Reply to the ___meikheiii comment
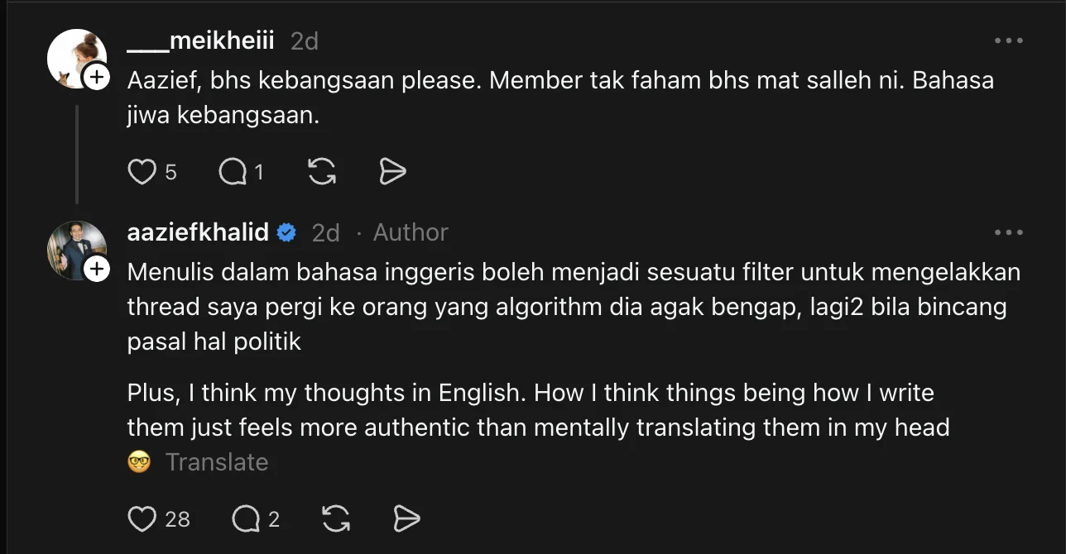This screenshot has width=1066, height=554. [233, 171]
